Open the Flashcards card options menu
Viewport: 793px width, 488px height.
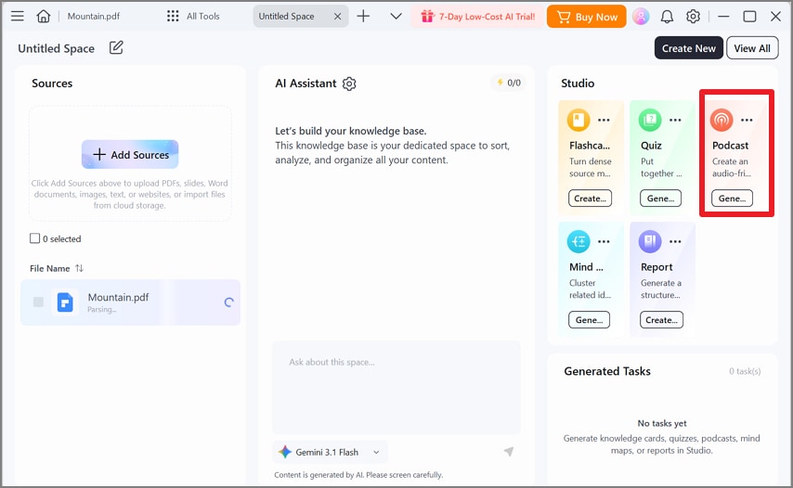604,120
